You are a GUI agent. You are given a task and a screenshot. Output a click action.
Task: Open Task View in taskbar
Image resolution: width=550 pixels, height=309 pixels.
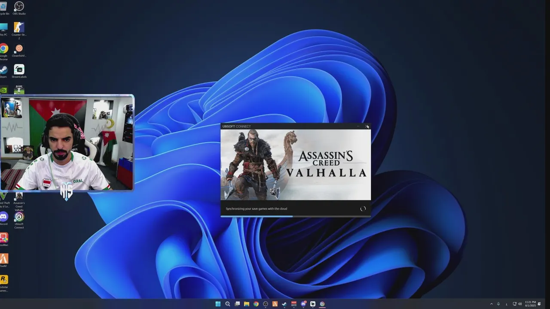pos(237,304)
